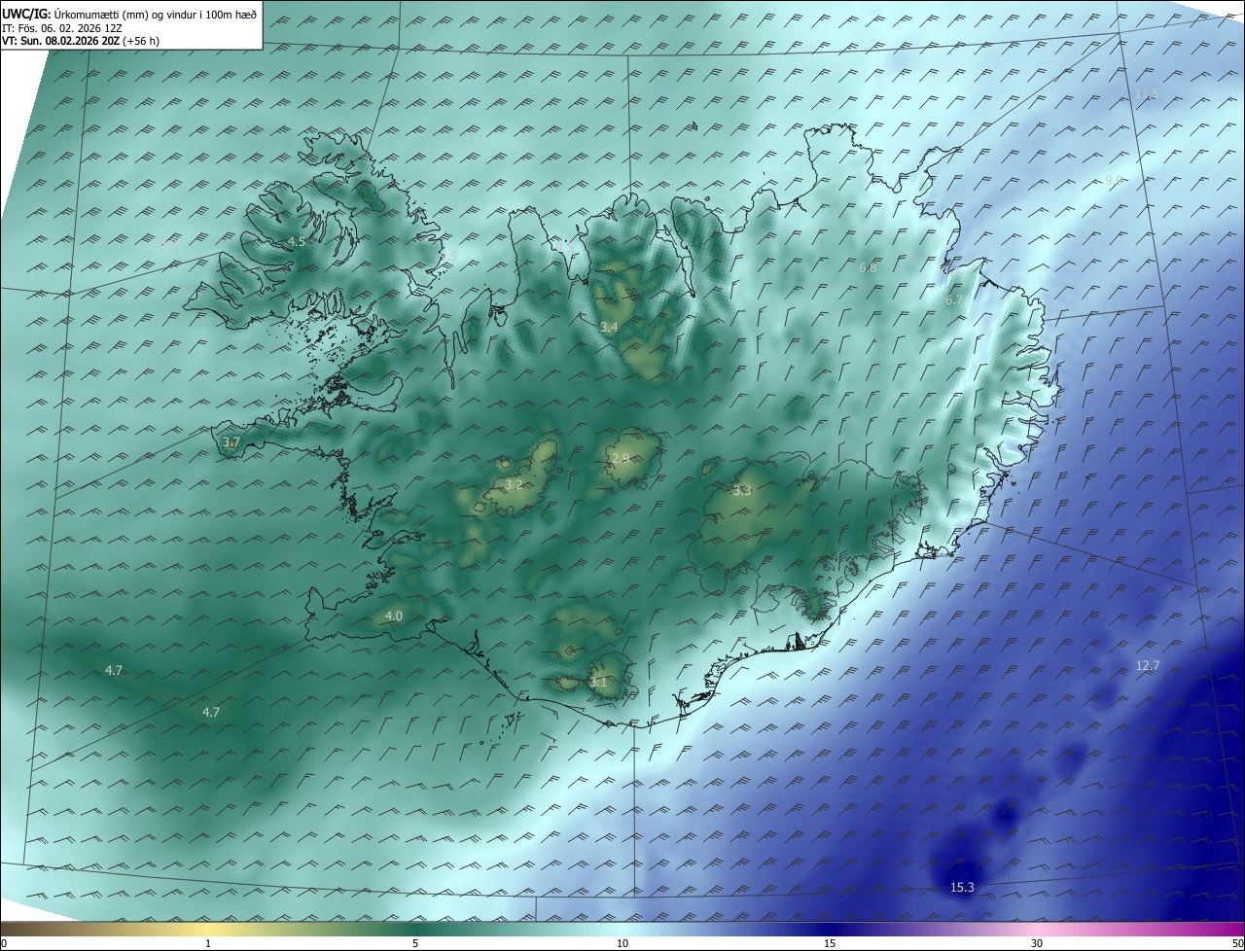Click the 3.3 value label on the large glacier
The height and width of the screenshot is (951, 1245).
742,491
